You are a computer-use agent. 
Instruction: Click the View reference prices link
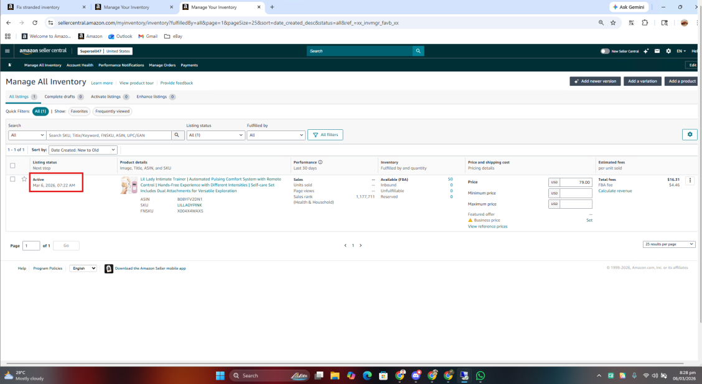[x=487, y=227]
